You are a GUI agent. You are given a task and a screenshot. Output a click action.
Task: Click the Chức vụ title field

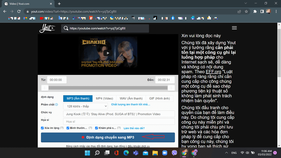[119, 114]
